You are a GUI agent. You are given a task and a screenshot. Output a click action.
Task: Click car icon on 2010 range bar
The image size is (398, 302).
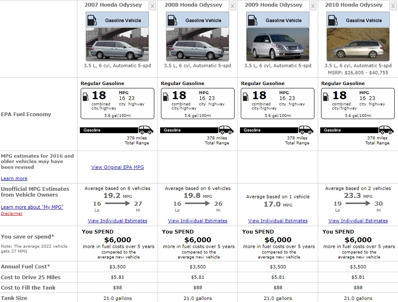[x=386, y=130]
